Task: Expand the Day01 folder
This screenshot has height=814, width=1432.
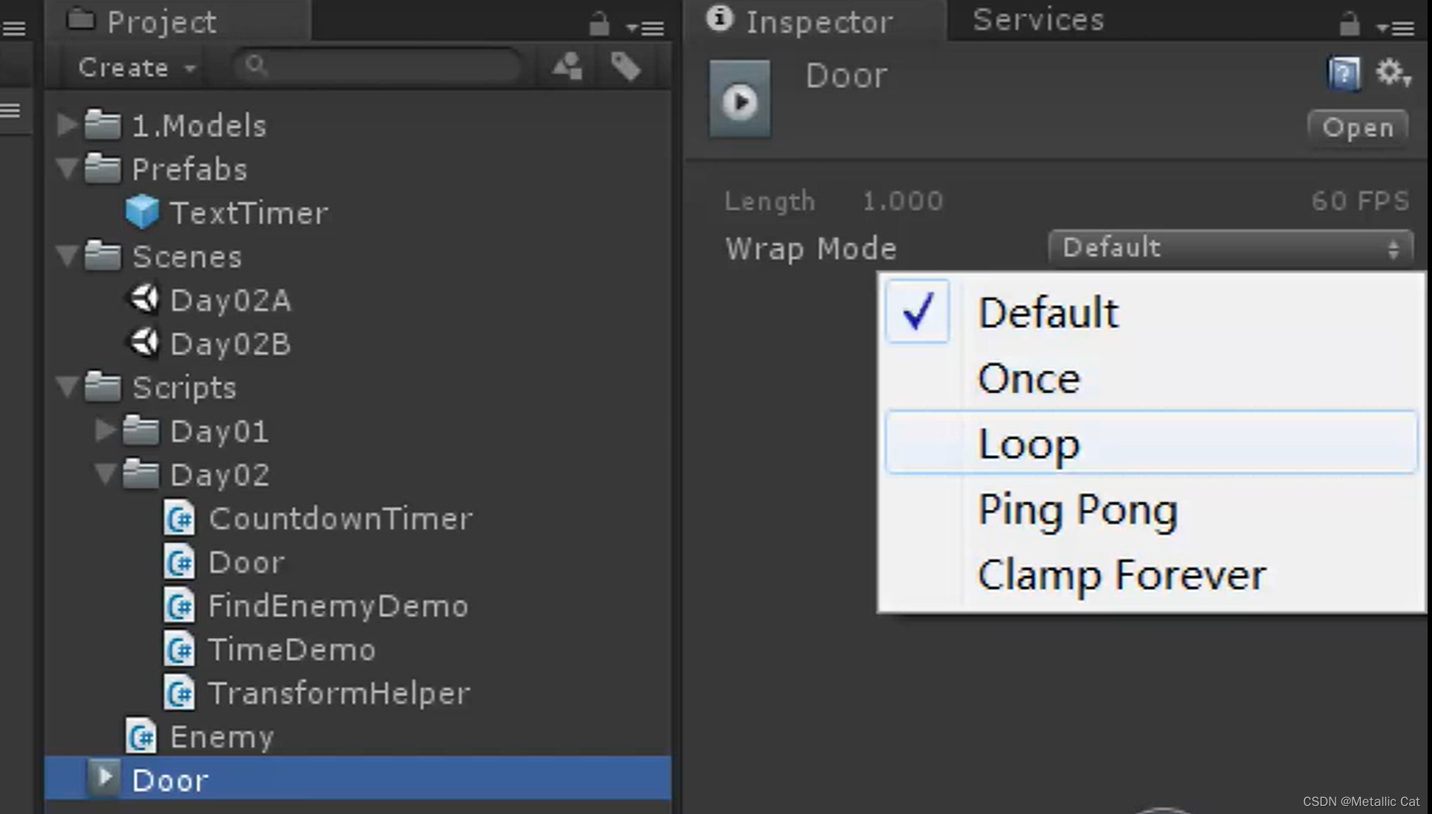Action: point(104,431)
